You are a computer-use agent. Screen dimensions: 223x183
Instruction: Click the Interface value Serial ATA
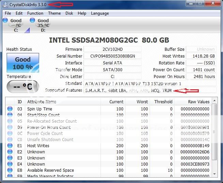(113, 63)
